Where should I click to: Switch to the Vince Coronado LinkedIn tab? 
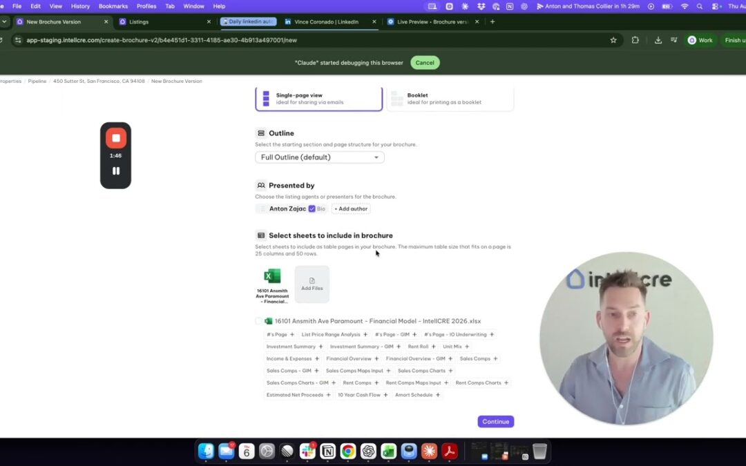tap(329, 22)
